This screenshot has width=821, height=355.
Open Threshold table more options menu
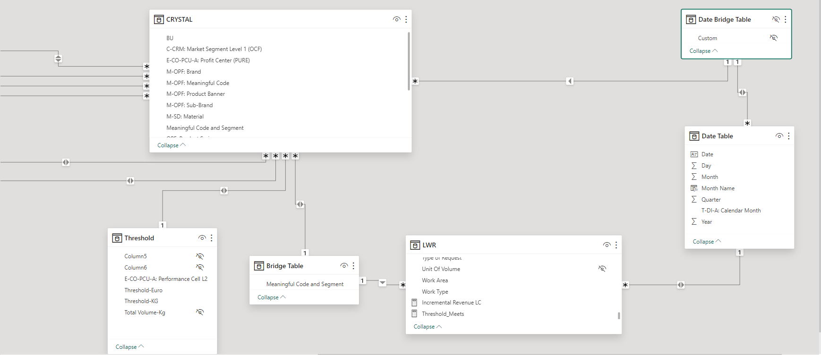tap(212, 238)
